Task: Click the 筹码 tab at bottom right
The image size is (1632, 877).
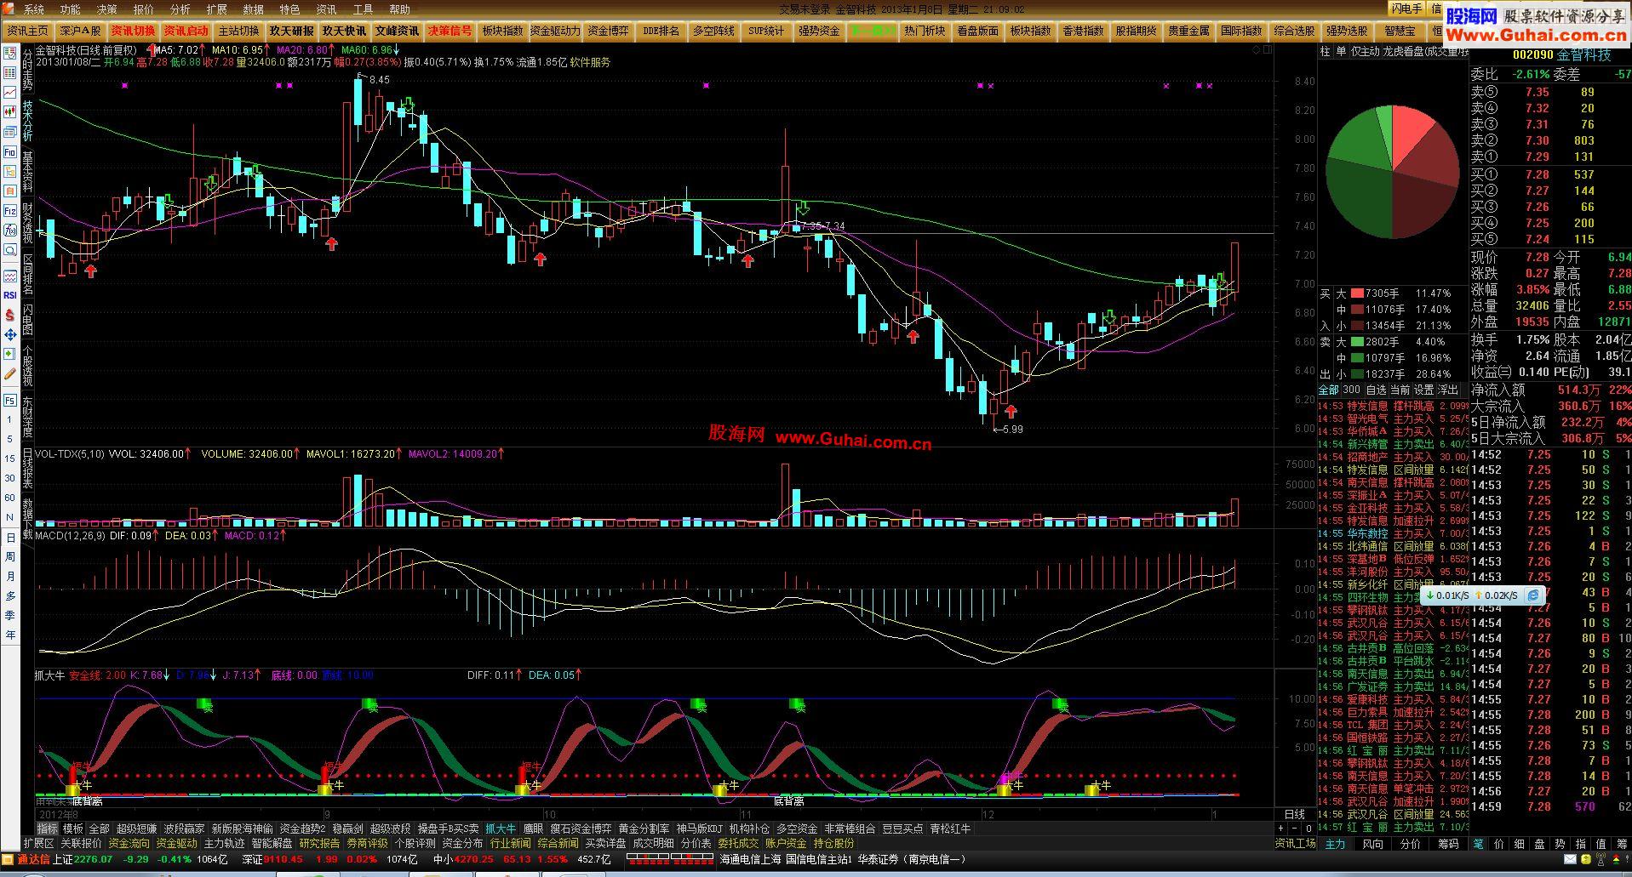Action: coord(1448,844)
